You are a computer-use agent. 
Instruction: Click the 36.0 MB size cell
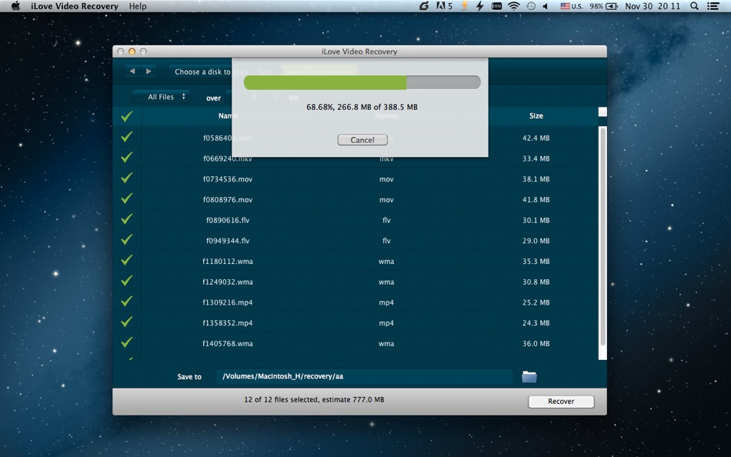click(x=536, y=343)
